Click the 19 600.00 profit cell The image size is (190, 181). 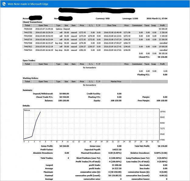coord(163,47)
